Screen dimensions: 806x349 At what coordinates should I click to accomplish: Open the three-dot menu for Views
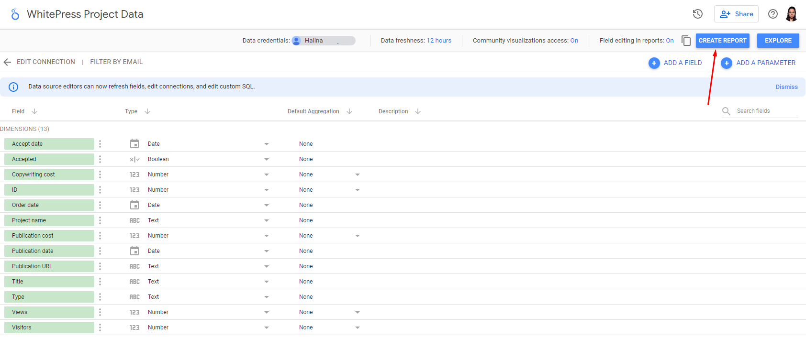[100, 312]
